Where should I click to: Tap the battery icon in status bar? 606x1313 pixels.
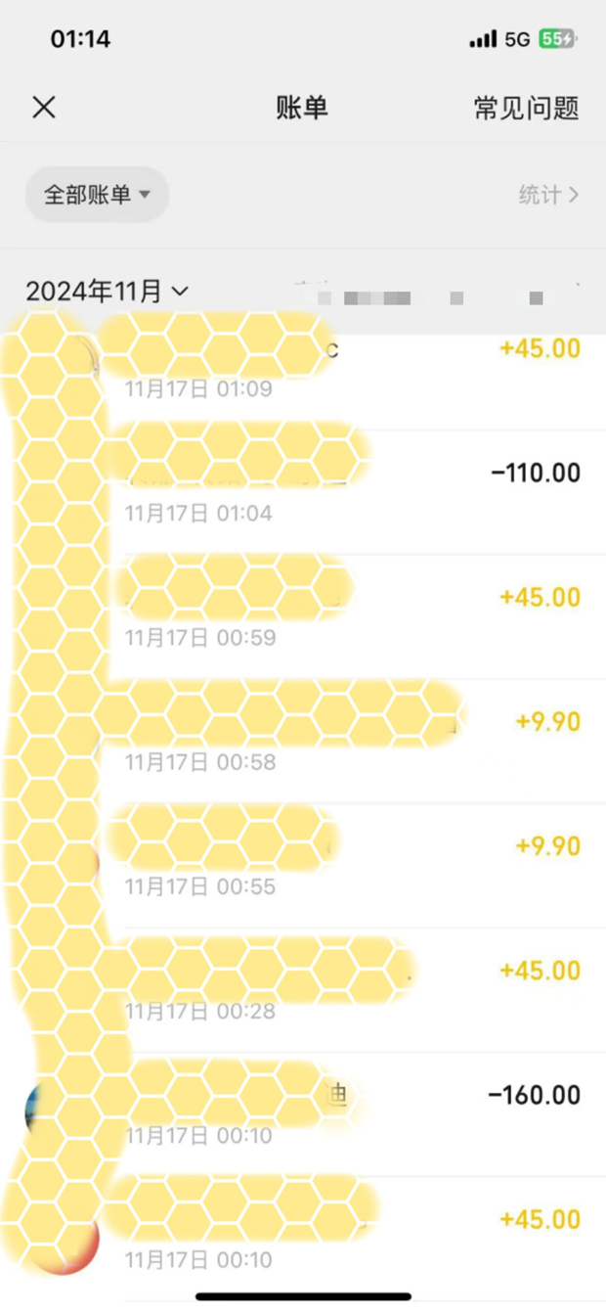(558, 39)
